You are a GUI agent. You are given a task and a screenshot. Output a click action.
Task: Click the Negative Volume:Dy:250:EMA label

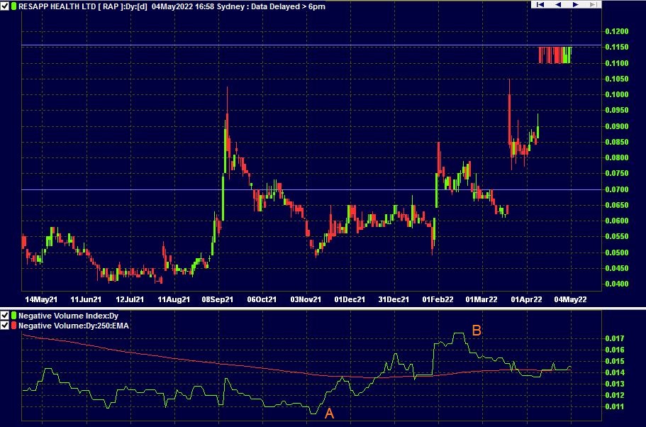74,326
